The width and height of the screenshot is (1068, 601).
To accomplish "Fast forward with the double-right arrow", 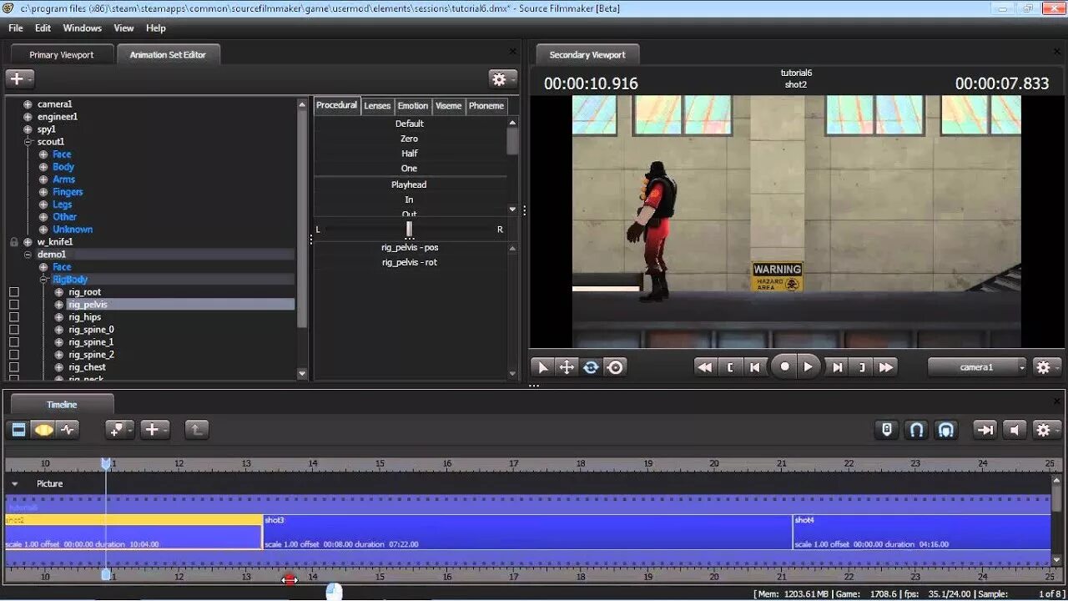I will coord(886,367).
